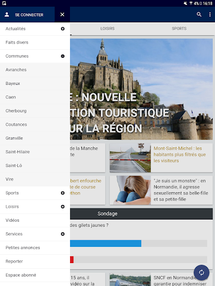Image resolution: width=215 pixels, height=286 pixels.
Task: Tap the road barrier article thumbnail
Action: [x=130, y=158]
